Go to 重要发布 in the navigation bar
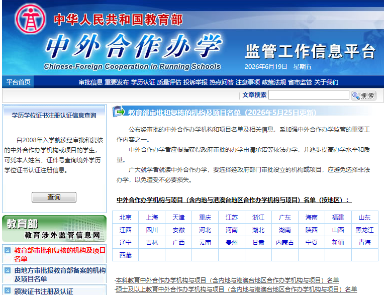 [x=117, y=82]
